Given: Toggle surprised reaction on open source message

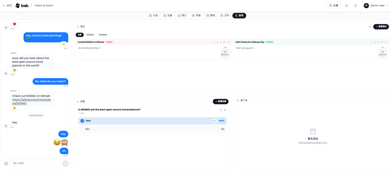Looking at the screenshot, I should pos(14,70).
